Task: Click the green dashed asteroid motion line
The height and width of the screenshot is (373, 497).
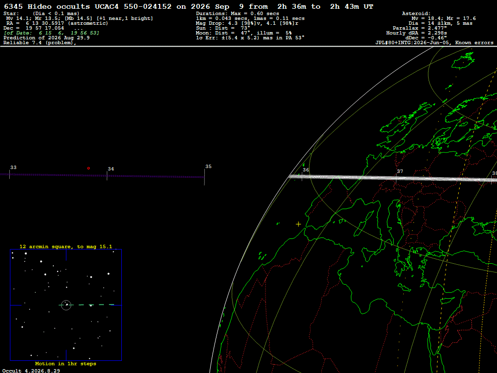Action: [x=86, y=305]
